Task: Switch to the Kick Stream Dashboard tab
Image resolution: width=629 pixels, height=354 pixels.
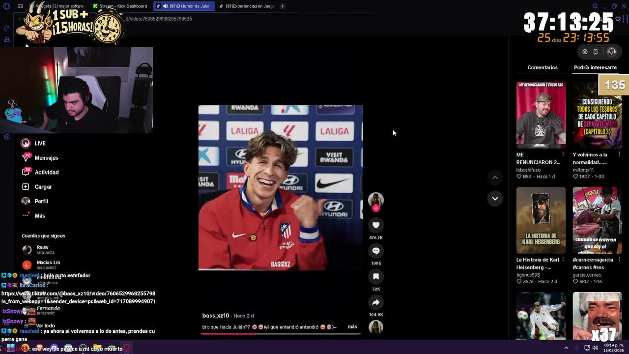Action: (x=120, y=6)
